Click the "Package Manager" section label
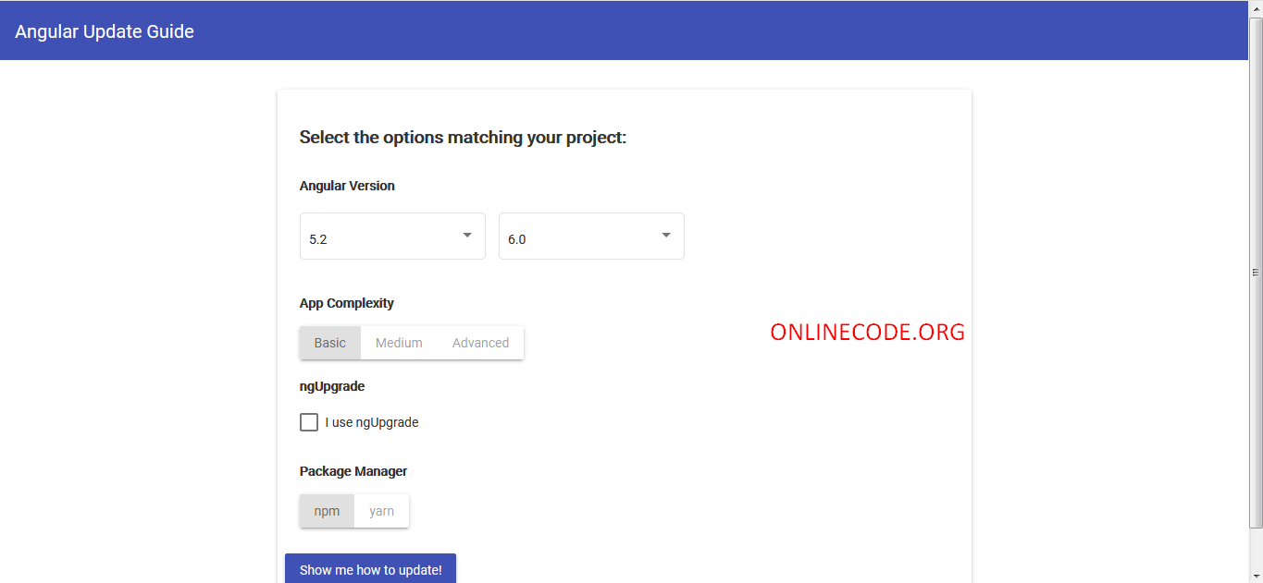The image size is (1263, 583). pyautogui.click(x=353, y=471)
